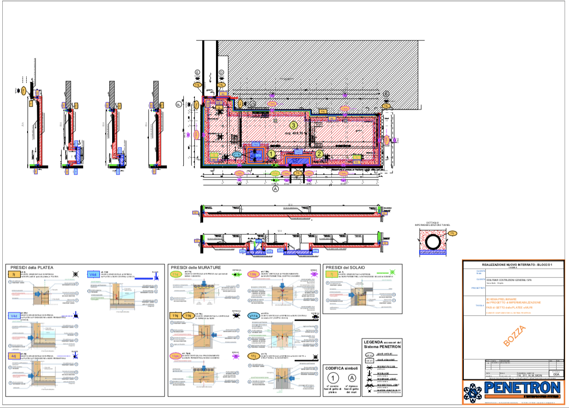569x408 pixels.
Task: Click the yellow circle numbered 1 in plan
Action: [272, 154]
